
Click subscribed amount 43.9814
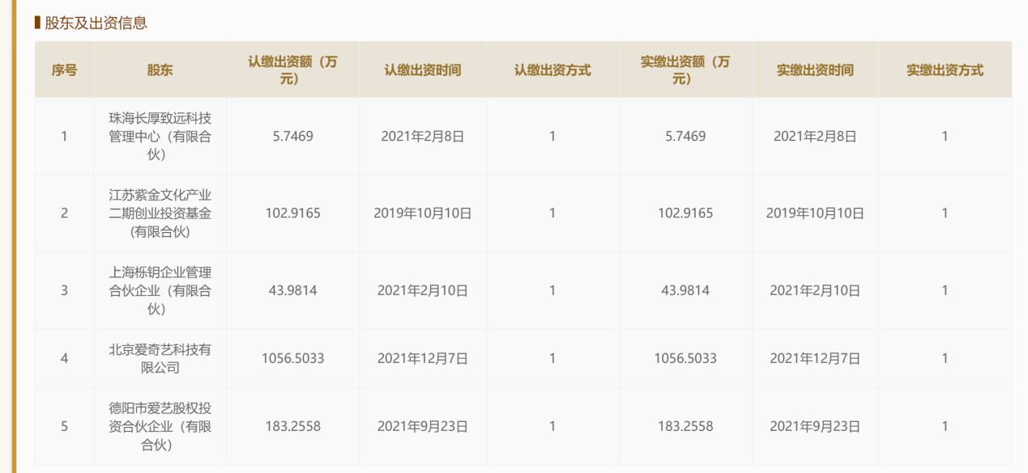pos(292,290)
